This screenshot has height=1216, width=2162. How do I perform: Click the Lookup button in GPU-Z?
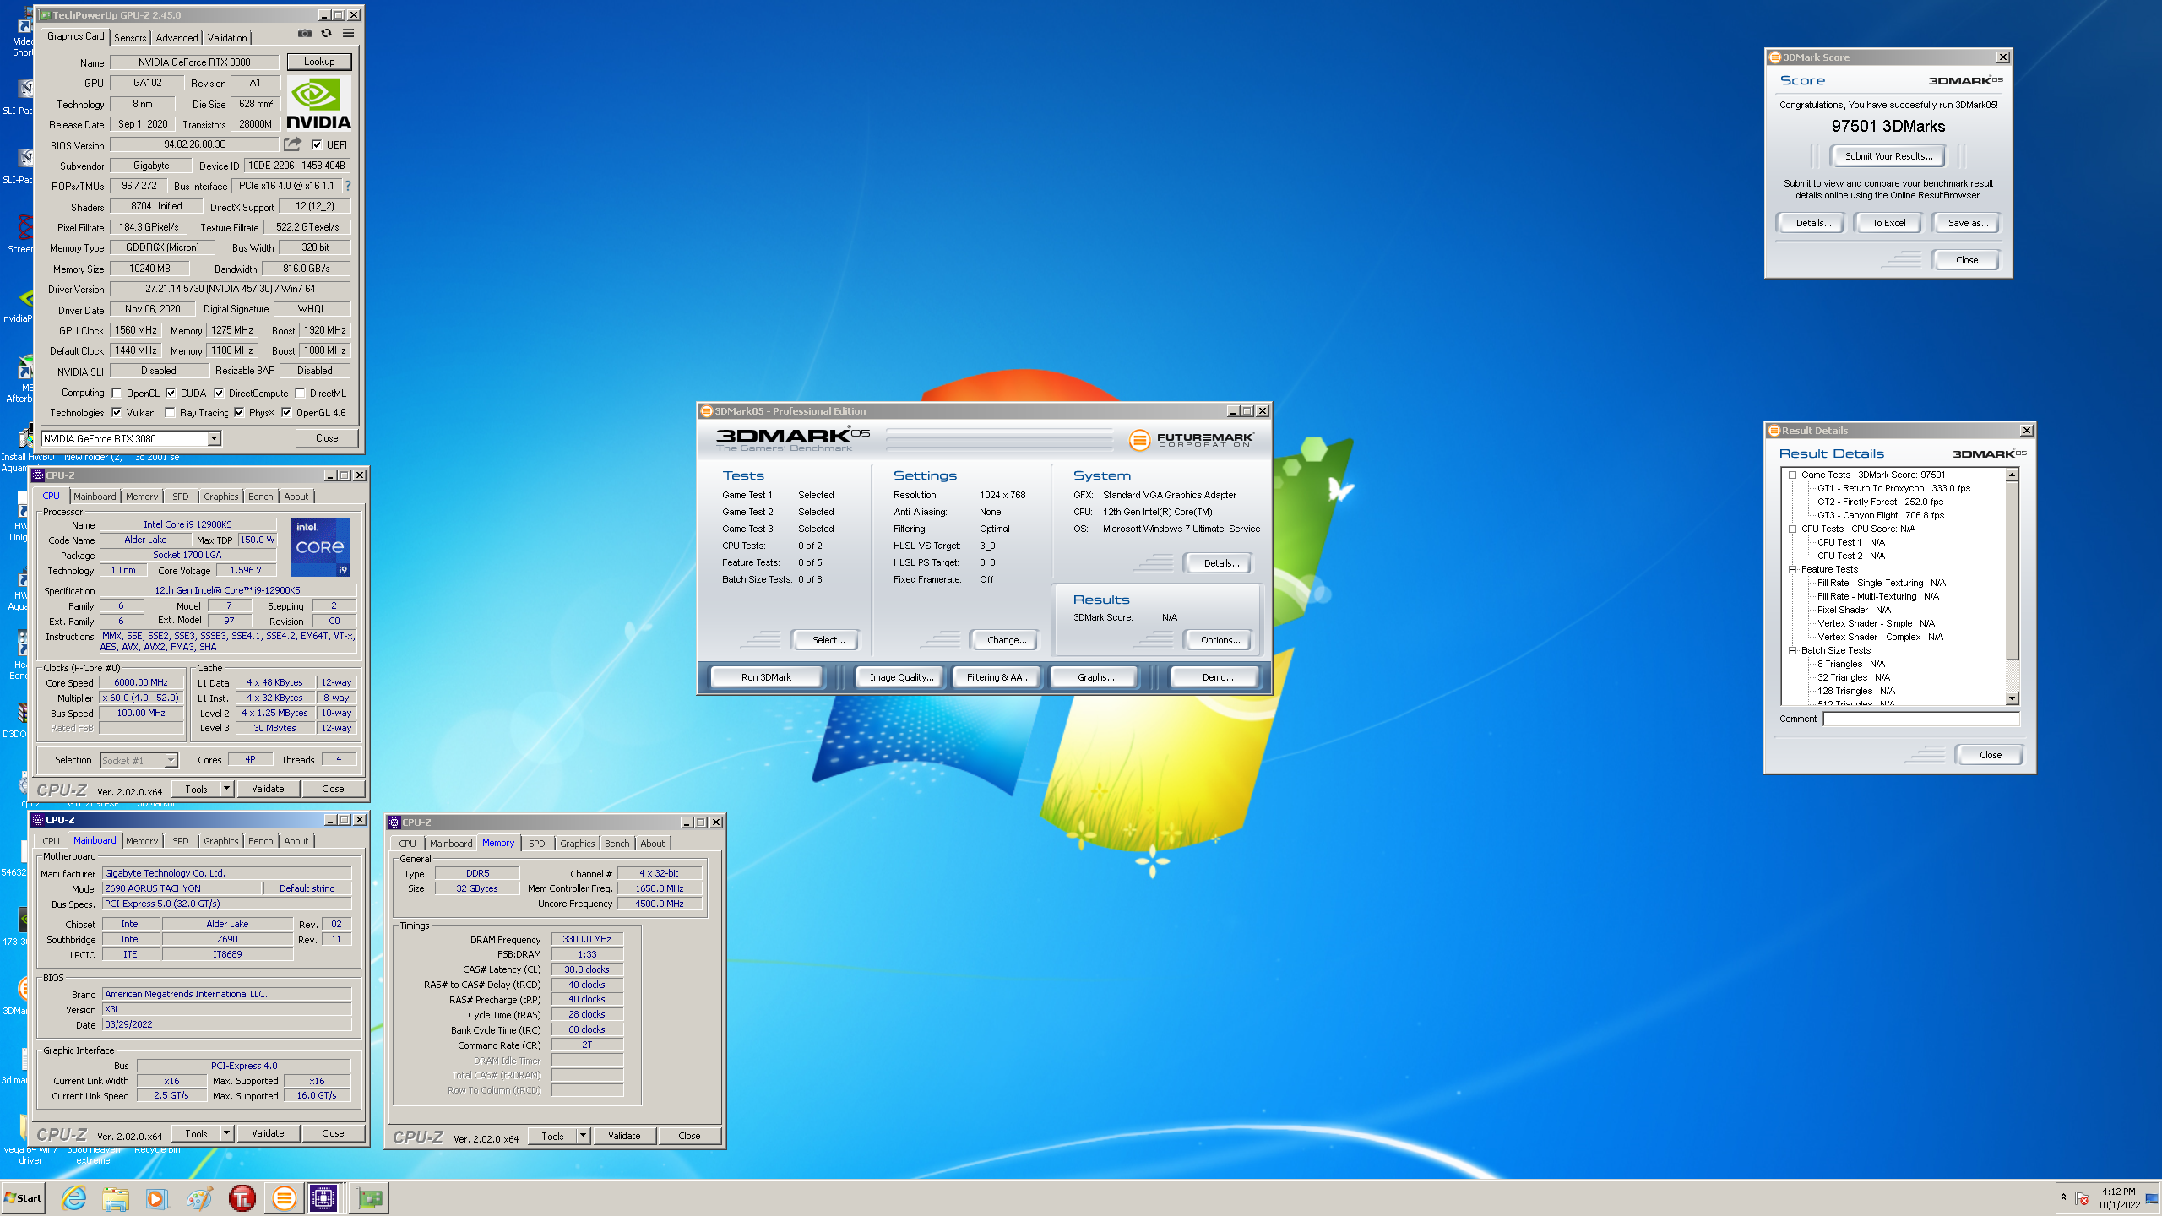click(319, 62)
